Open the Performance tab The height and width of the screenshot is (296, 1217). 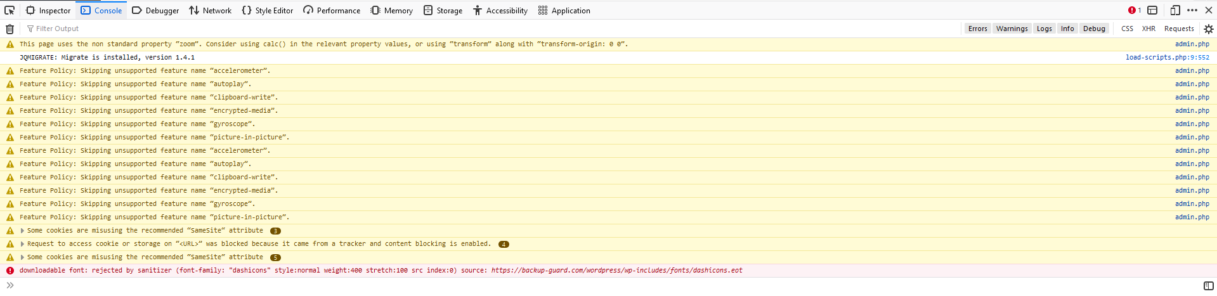point(332,10)
